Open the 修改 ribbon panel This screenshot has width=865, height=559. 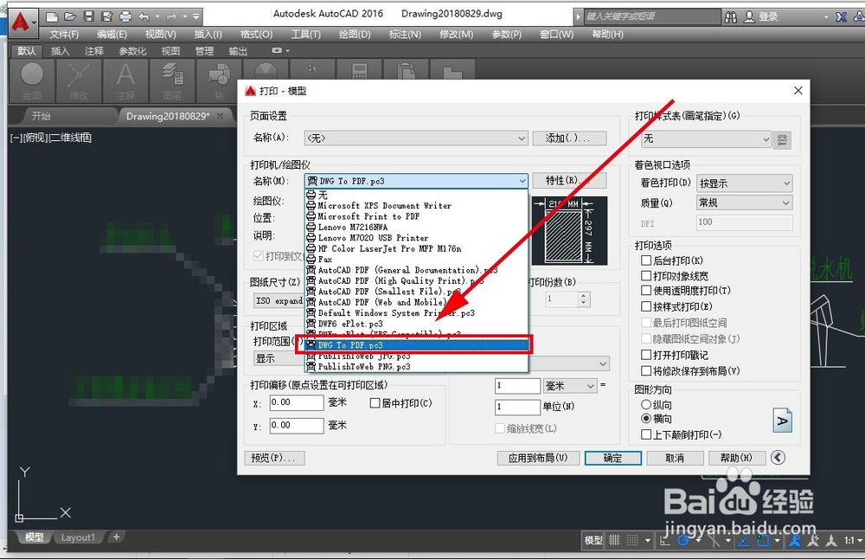coord(79,81)
